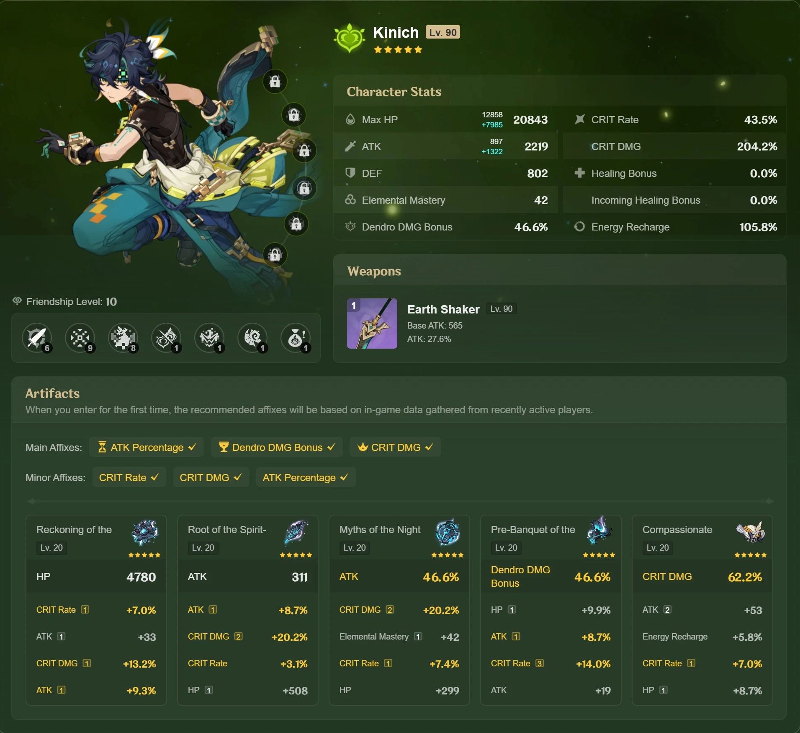Click the Compassionate circlet artifact icon
This screenshot has height=733, width=800.
[x=751, y=532]
